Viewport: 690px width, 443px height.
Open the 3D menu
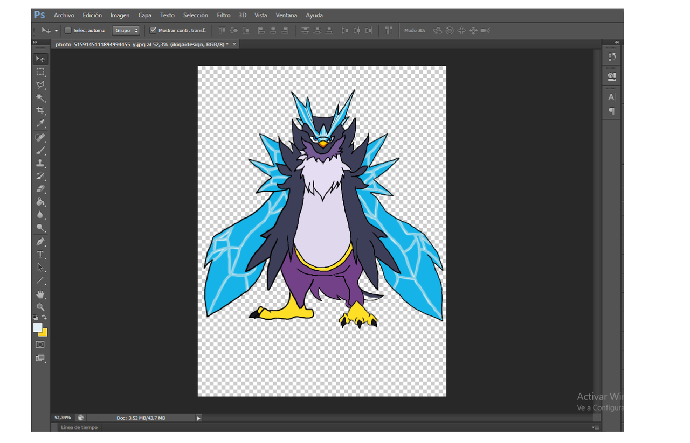(243, 15)
